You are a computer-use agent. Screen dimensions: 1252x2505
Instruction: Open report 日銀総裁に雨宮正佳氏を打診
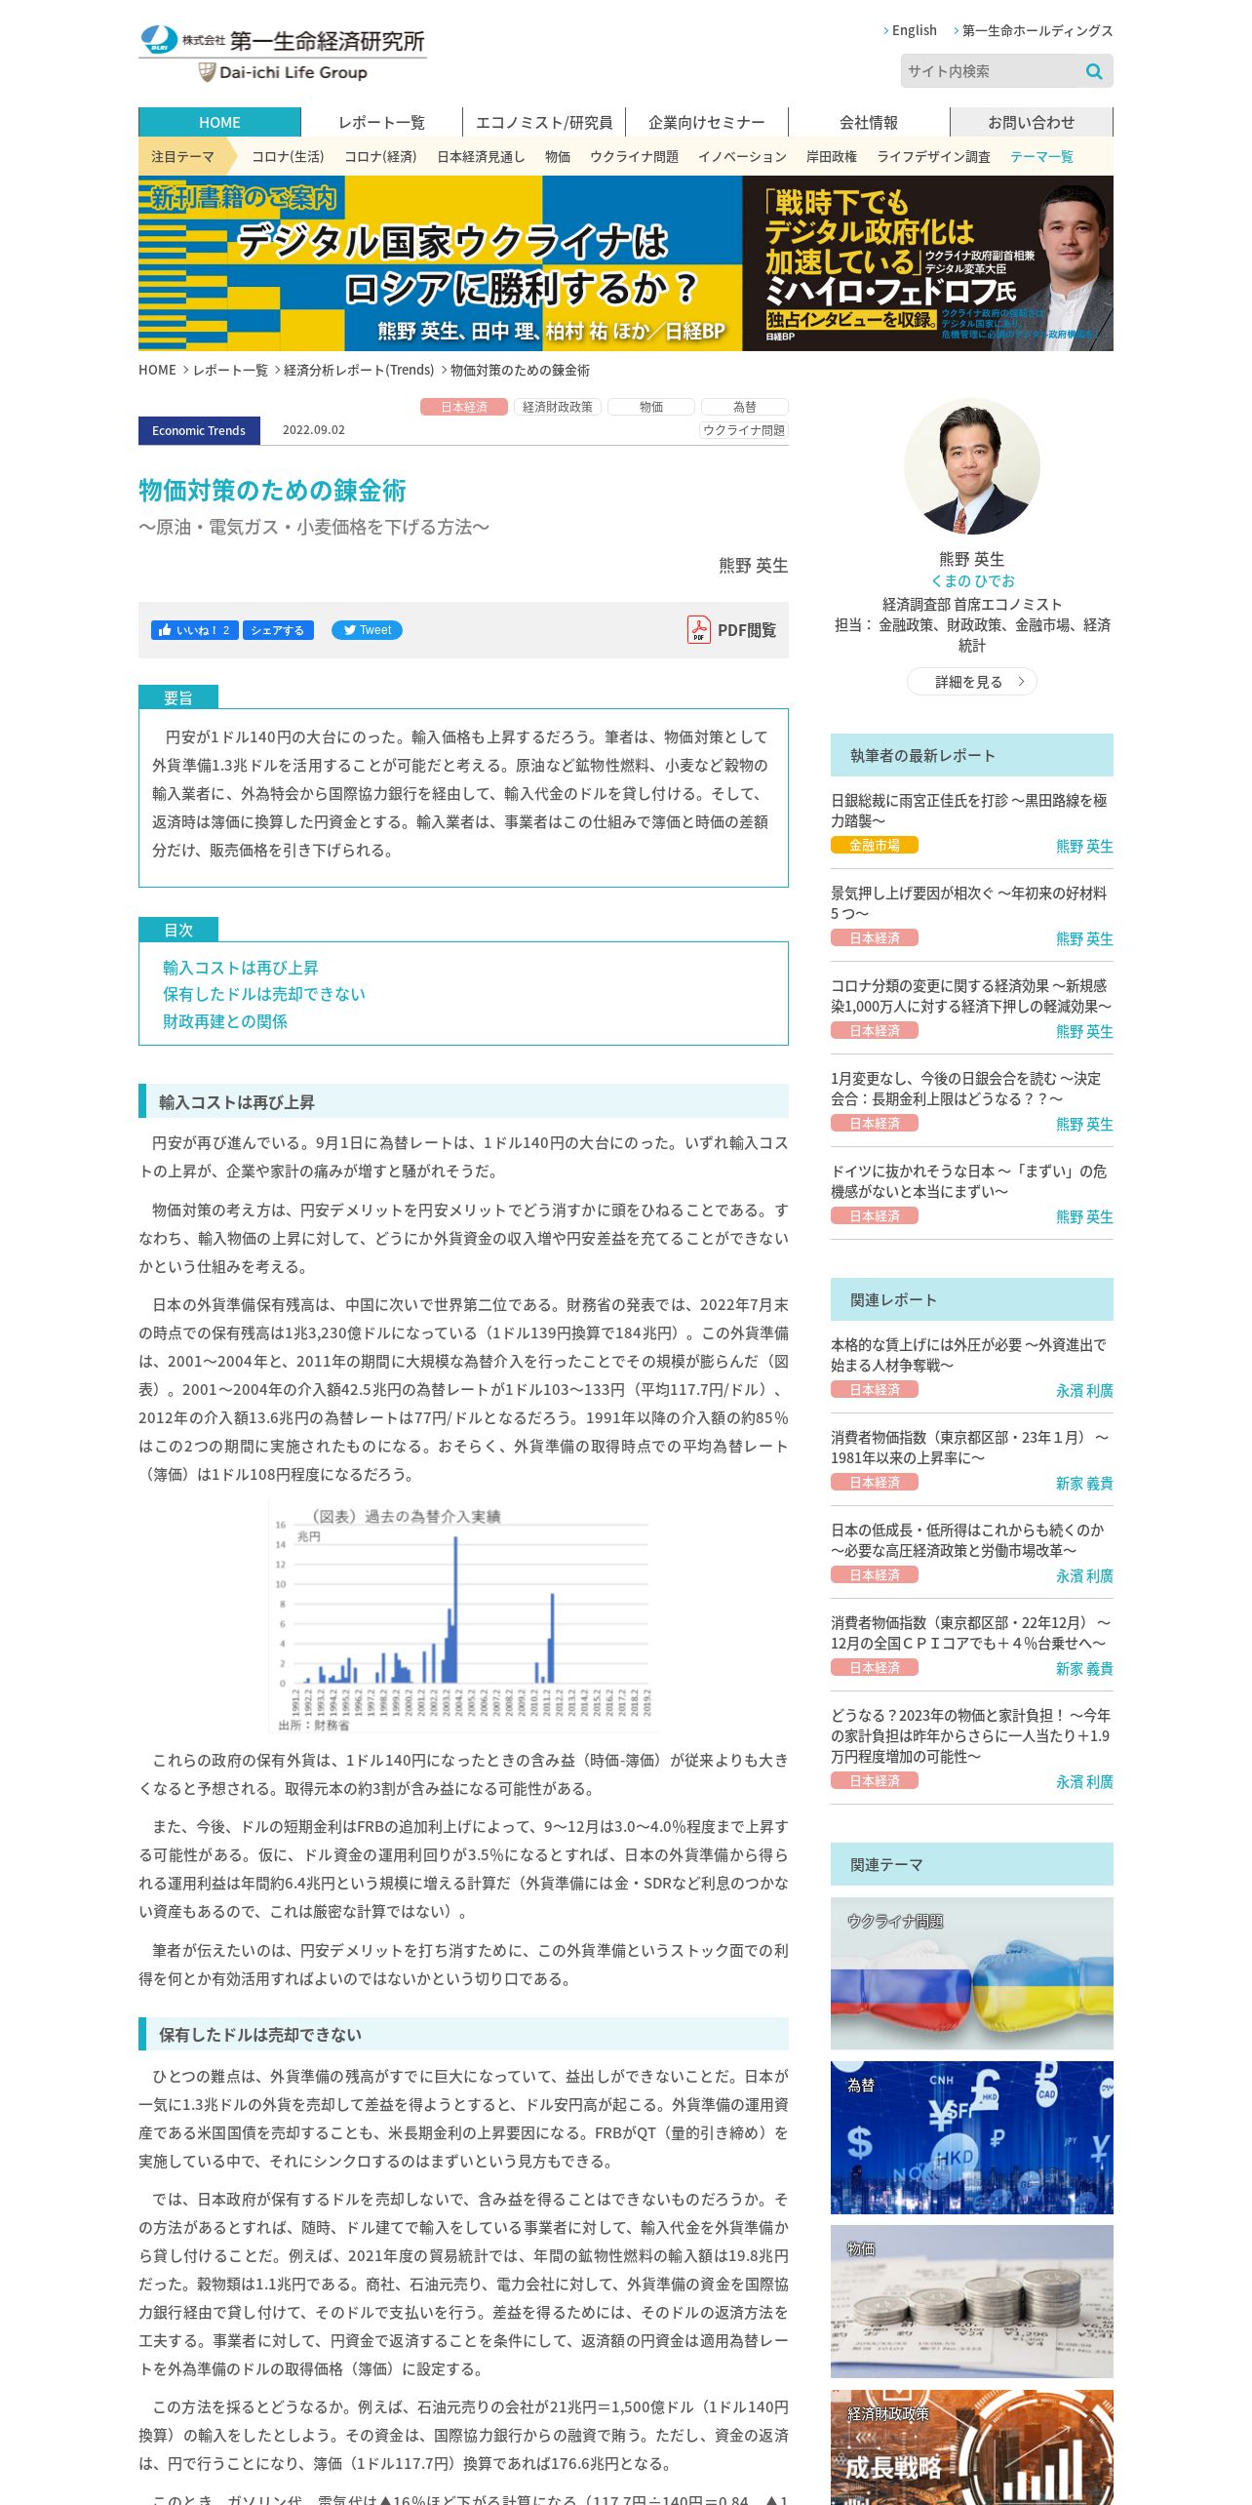(969, 810)
